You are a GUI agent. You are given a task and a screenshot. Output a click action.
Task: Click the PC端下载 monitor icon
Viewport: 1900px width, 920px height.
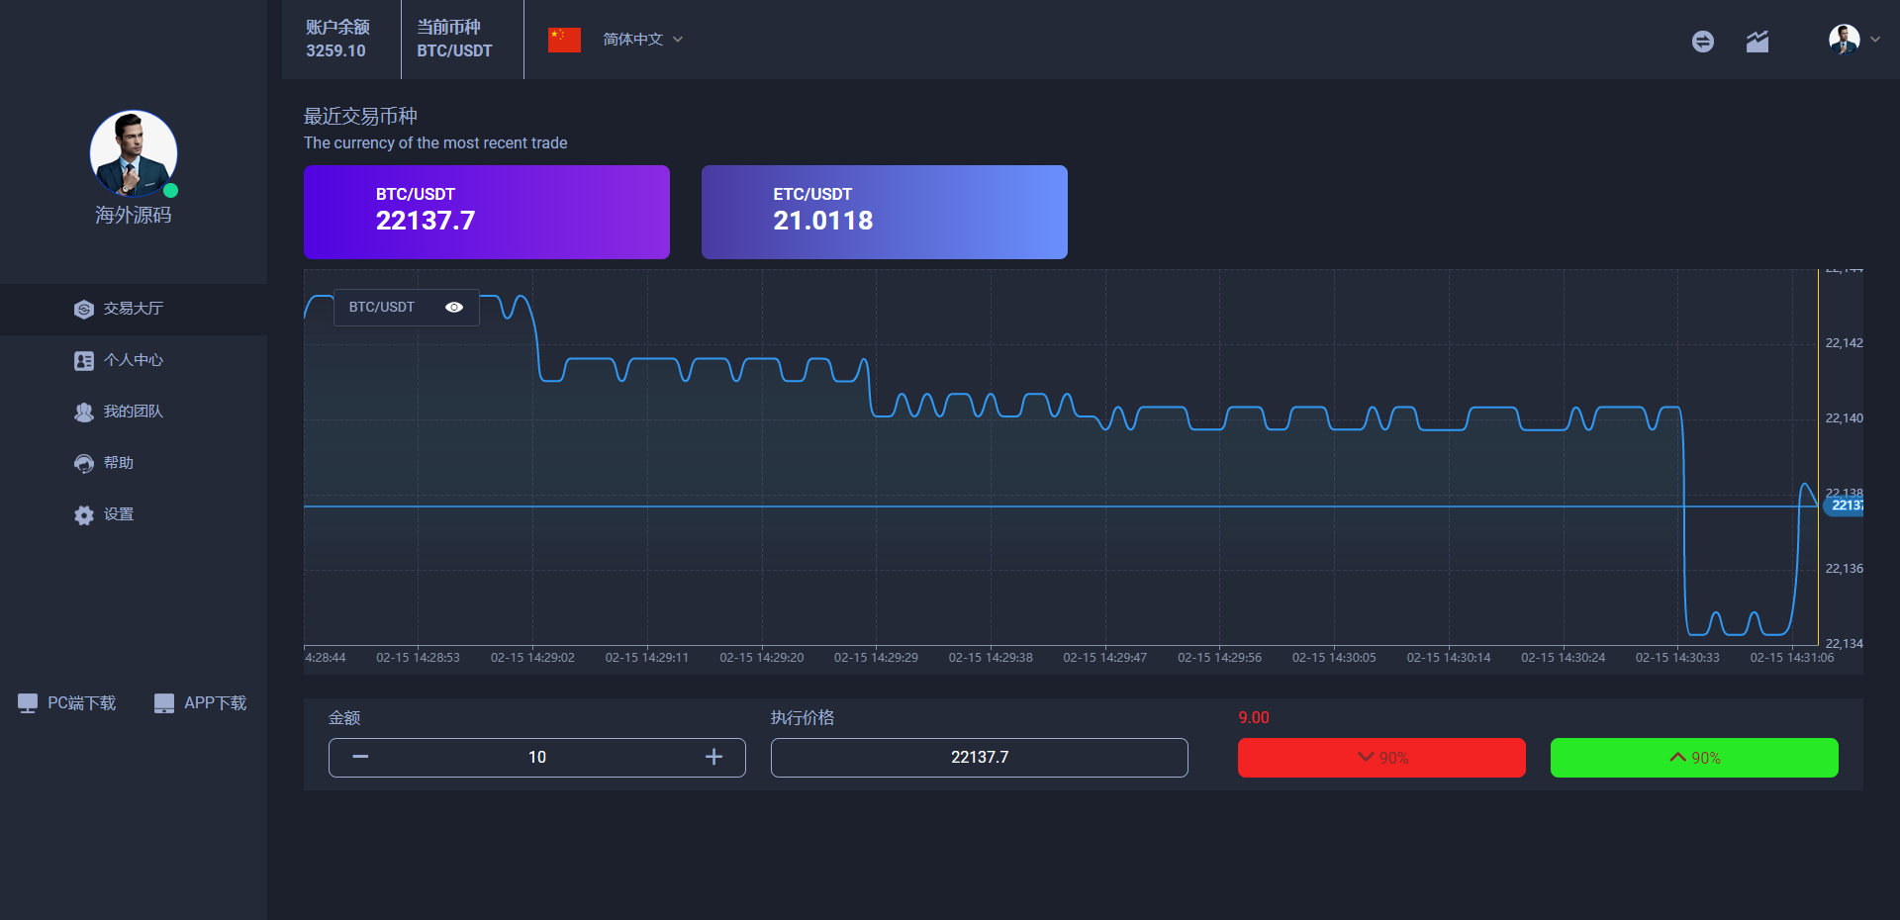click(28, 703)
